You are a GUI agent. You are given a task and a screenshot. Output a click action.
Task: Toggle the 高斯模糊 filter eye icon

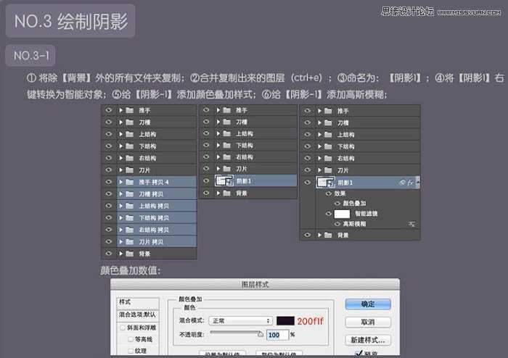pos(337,224)
